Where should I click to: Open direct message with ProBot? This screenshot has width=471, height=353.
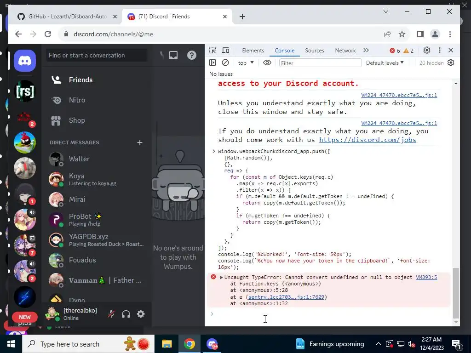(x=97, y=220)
